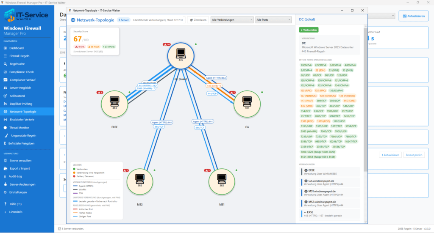434x233 pixels.
Task: Click the gear icon beside CA.windowspapst.de
Action: [306, 181]
